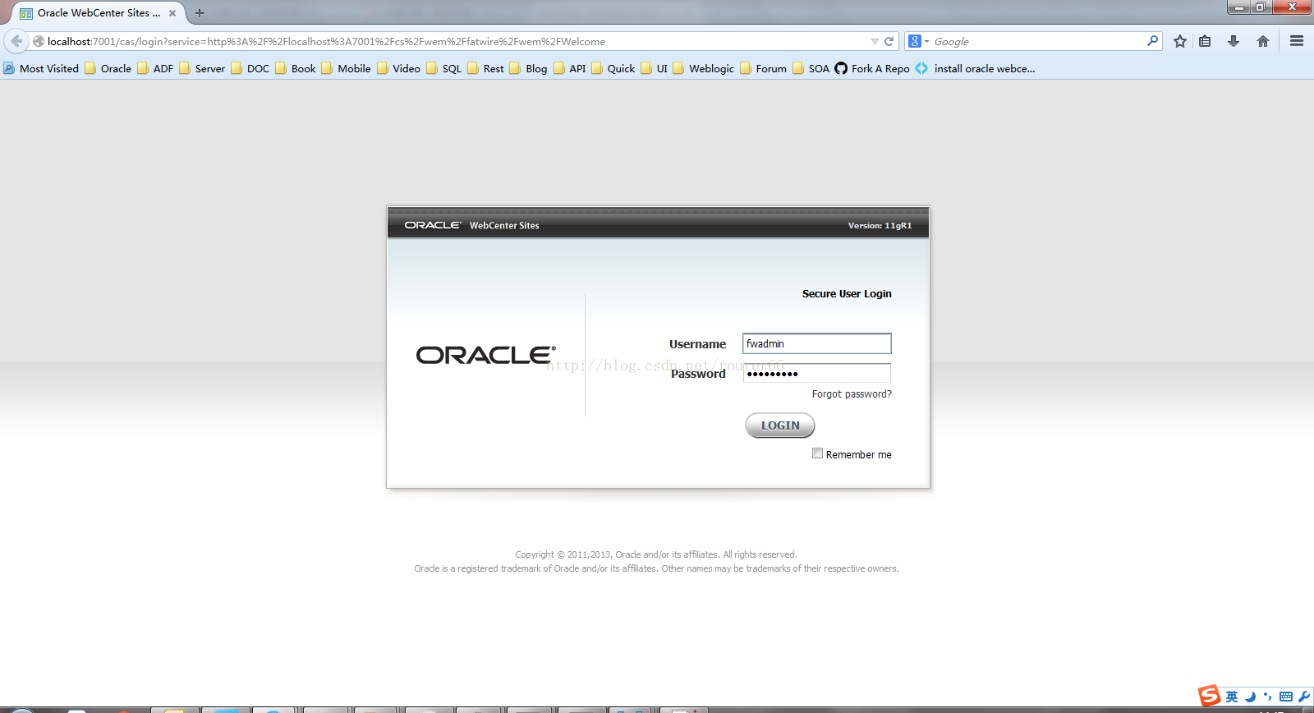Open the Mobile bookmark folder
1314x713 pixels.
346,68
